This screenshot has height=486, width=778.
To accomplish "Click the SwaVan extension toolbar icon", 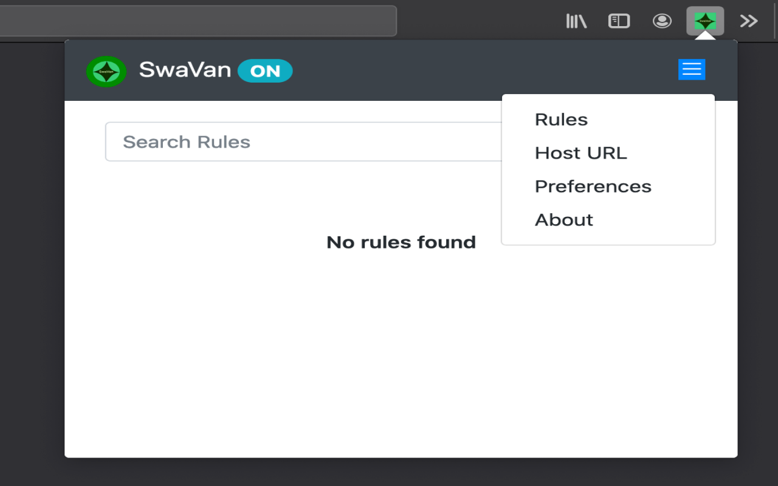I will [x=705, y=20].
